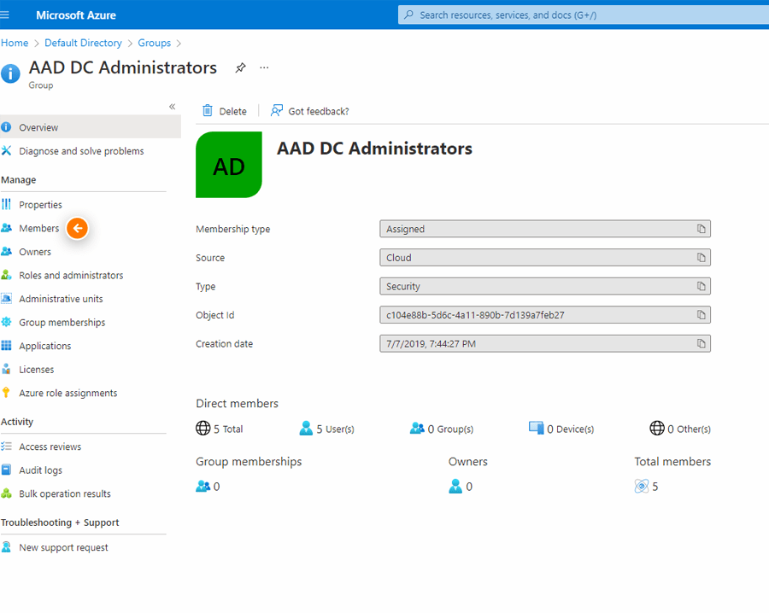Click the Source Cloud field
Viewport: 769px width, 613px height.
click(545, 258)
